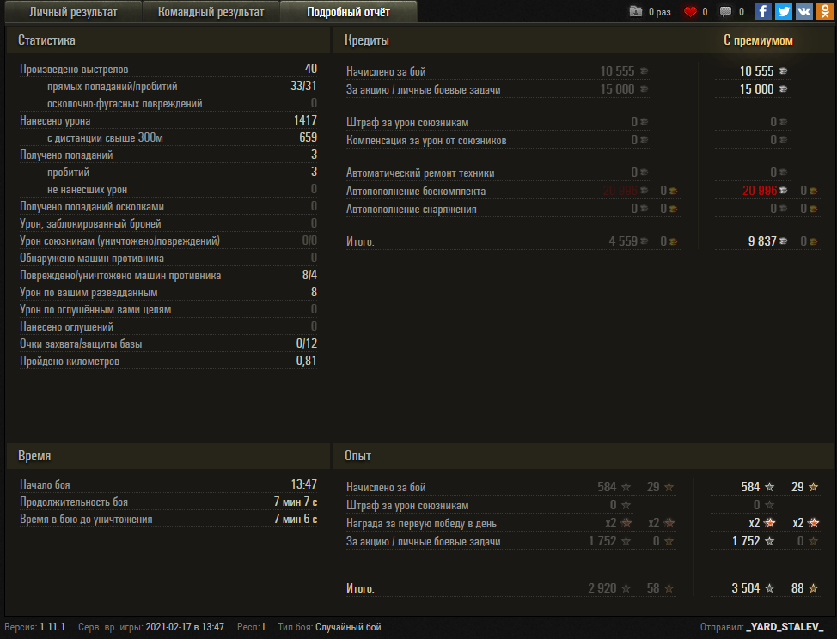Share the report on Facebook

tap(763, 11)
